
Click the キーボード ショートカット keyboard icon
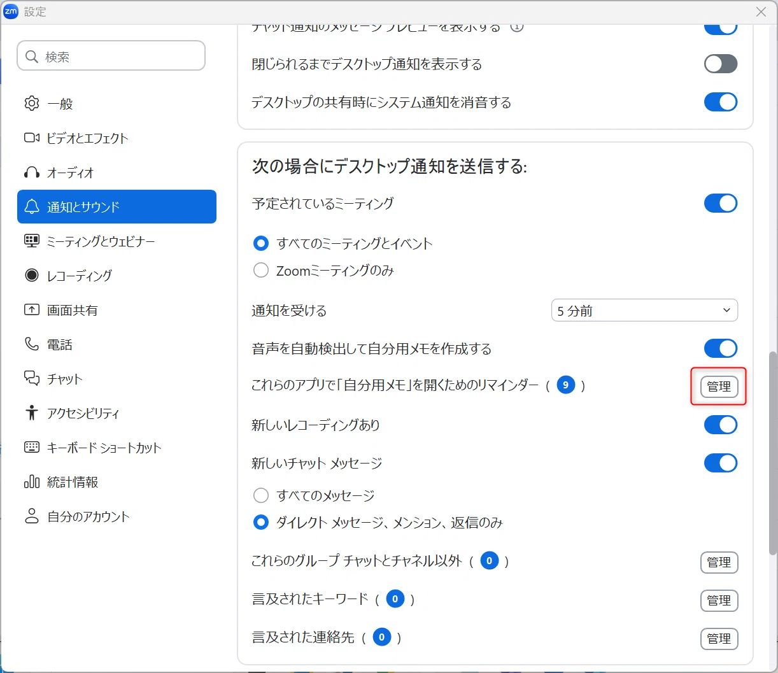[x=32, y=448]
